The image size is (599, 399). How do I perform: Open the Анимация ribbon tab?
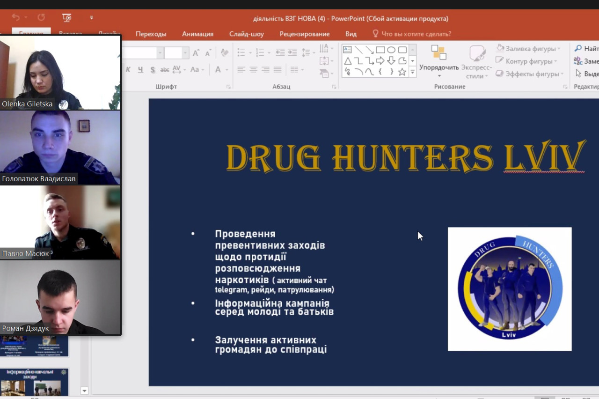197,34
